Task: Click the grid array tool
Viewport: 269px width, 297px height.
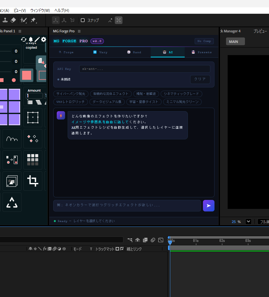Action: pyautogui.click(x=33, y=160)
